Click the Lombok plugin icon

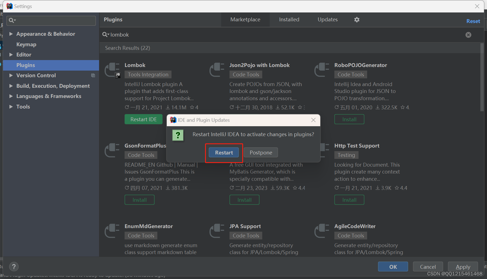pos(112,70)
